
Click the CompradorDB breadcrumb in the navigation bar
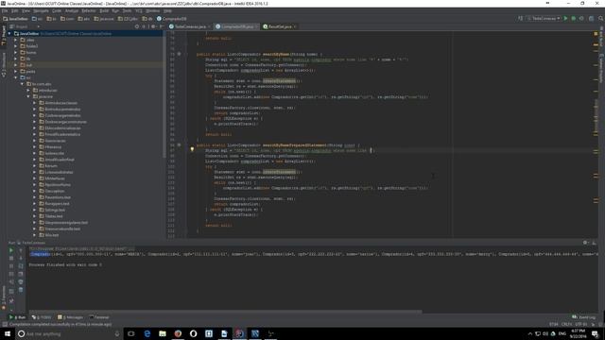172,19
